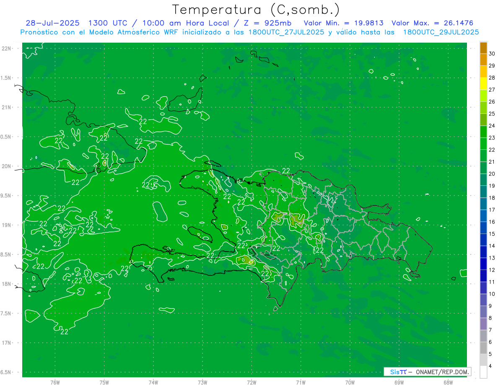Image resolution: width=503 pixels, height=388 pixels.
Task: Click latitude axis label "17N"
Action: coord(7,343)
